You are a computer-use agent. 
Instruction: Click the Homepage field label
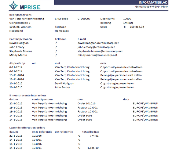click(62, 31)
